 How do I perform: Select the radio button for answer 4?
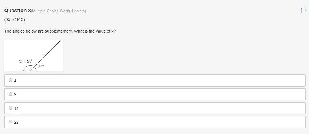point(11,80)
